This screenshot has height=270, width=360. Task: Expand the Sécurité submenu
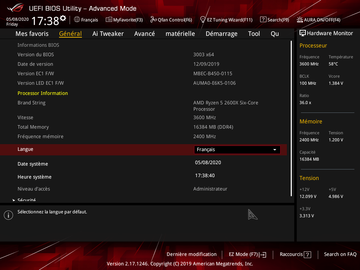click(x=26, y=200)
